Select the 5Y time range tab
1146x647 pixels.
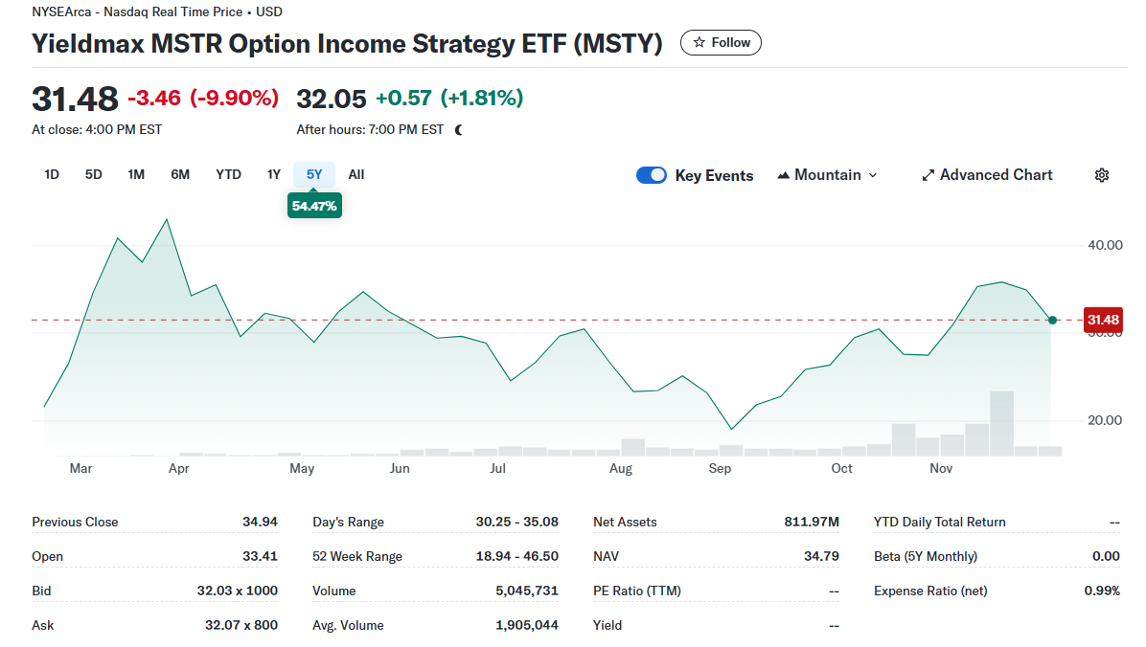point(314,174)
